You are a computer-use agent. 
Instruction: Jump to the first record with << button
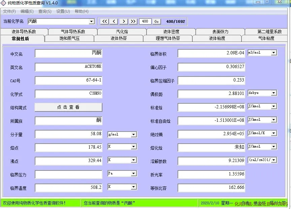coord(104,21)
